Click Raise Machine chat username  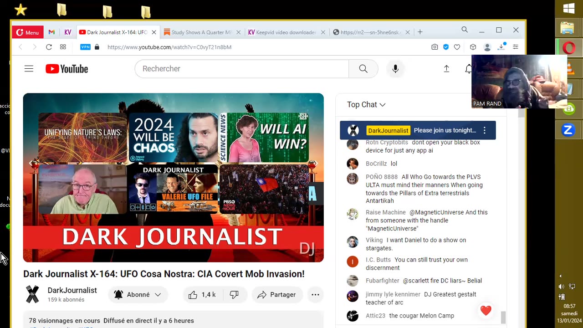click(x=385, y=212)
